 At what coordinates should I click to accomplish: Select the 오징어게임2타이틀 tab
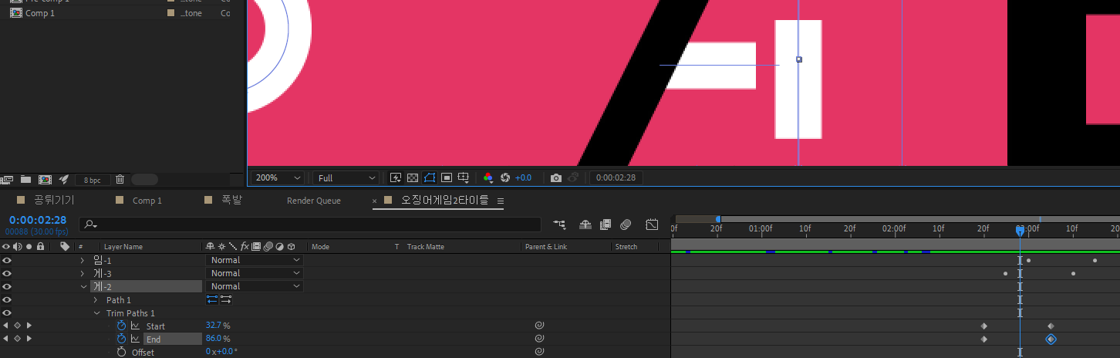tap(444, 201)
